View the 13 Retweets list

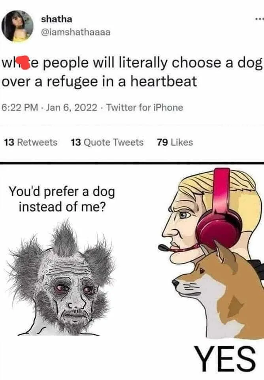tap(31, 142)
